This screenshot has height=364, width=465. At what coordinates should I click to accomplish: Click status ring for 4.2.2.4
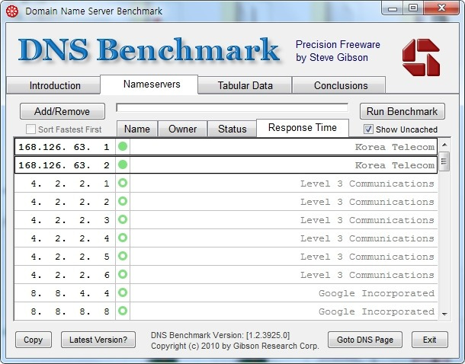click(123, 238)
